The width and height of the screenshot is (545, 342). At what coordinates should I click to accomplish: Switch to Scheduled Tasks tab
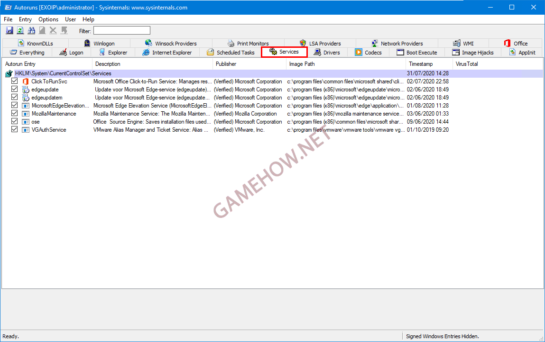pos(231,53)
